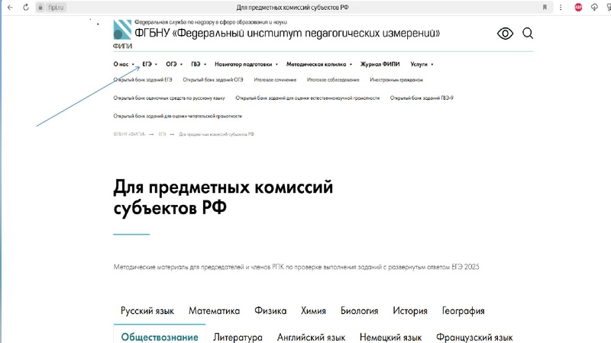611x343 pixels.
Task: Open the natural science literacy task bank link
Action: [x=308, y=98]
